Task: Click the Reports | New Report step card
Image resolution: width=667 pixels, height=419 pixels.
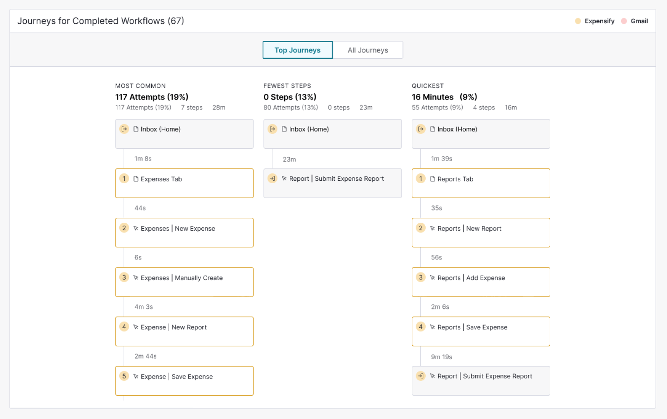Action: 481,232
